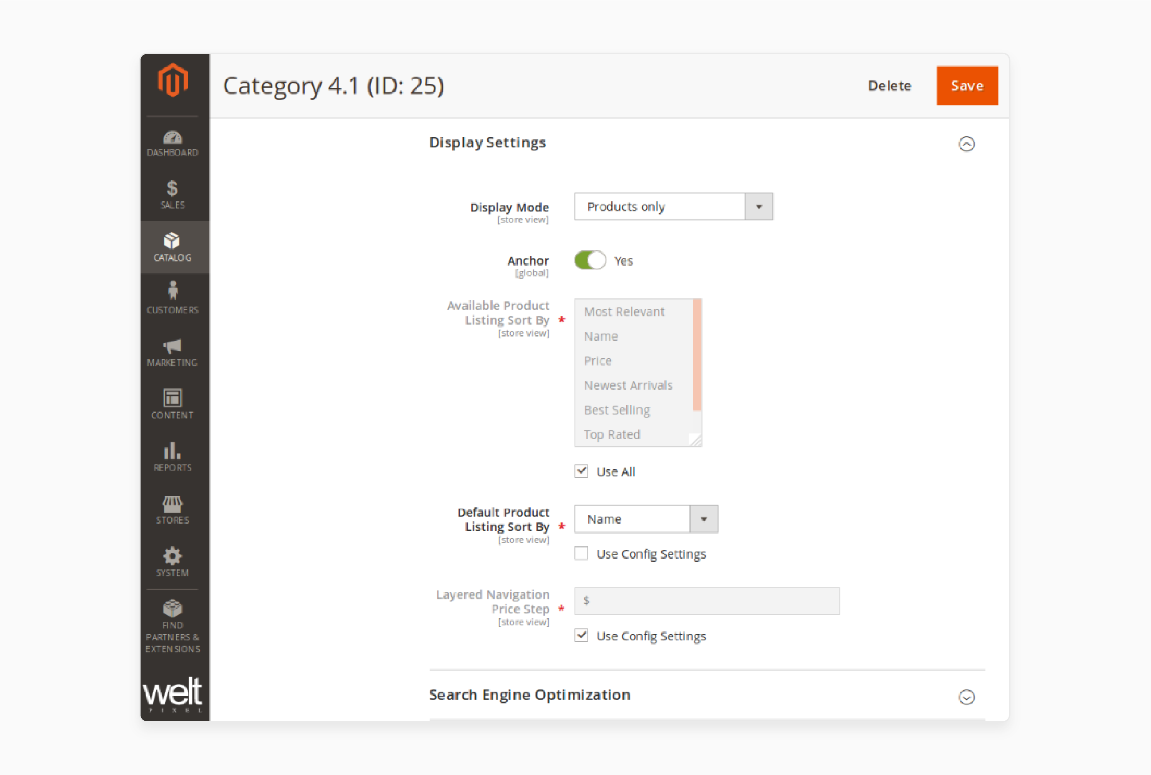Open the Default Product Listing Sort By dropdown

(x=646, y=519)
